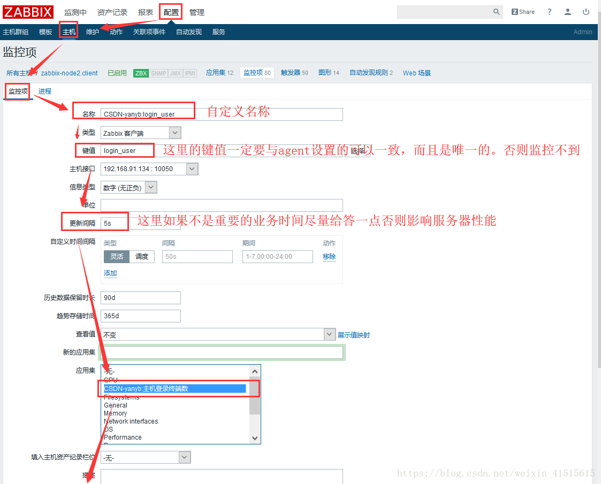This screenshot has width=601, height=484.
Task: Go to 自动发现 submenu
Action: click(188, 32)
